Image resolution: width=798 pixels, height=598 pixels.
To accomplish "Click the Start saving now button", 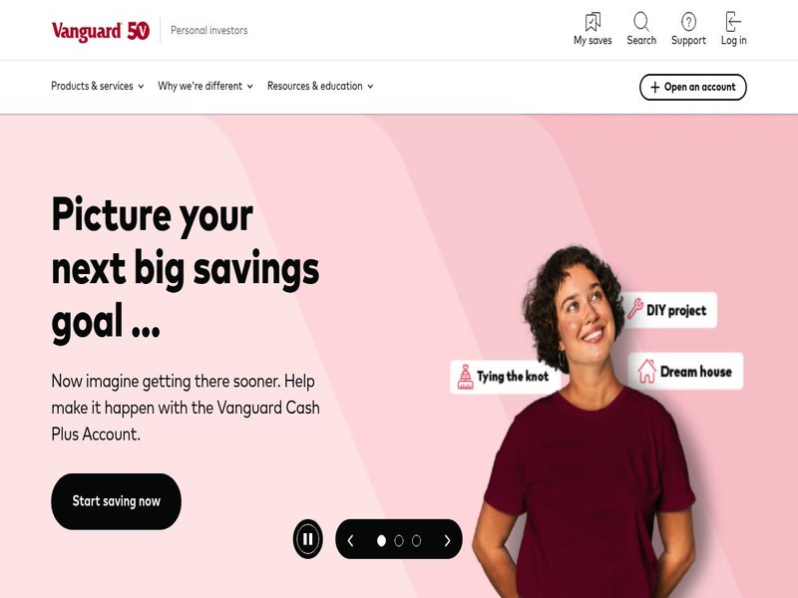I will tap(116, 501).
